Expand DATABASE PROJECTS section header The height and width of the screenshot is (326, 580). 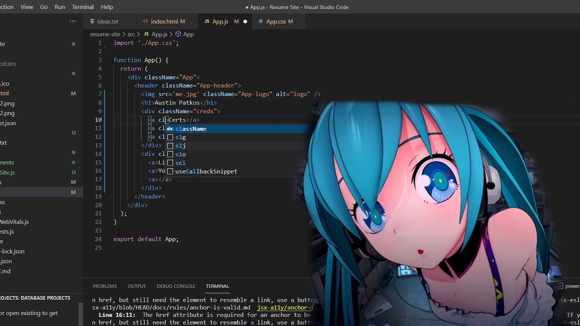coord(35,298)
